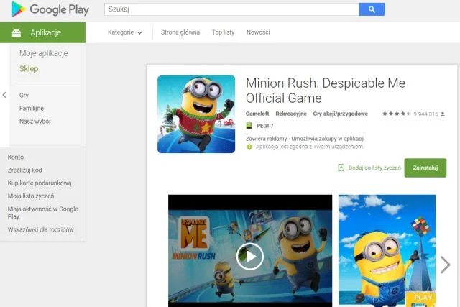Viewport: 460px width, 307px height.
Task: Open the Kategorie dropdown
Action: click(124, 32)
